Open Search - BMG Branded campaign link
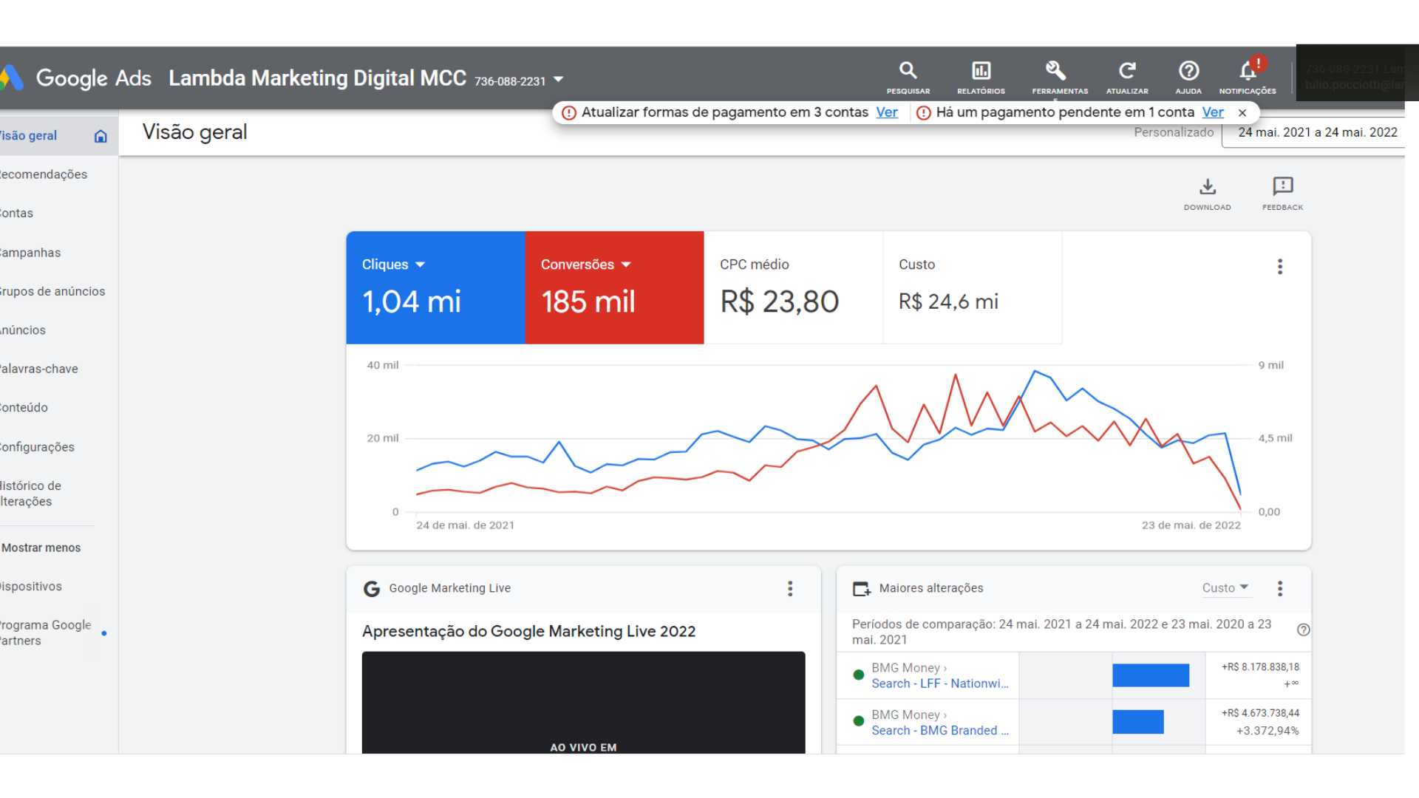Image resolution: width=1419 pixels, height=798 pixels. (939, 731)
